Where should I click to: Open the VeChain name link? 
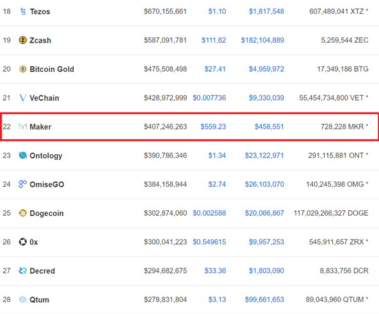(x=44, y=98)
